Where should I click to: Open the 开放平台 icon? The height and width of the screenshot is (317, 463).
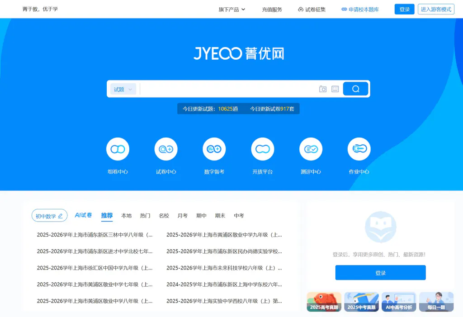point(262,149)
